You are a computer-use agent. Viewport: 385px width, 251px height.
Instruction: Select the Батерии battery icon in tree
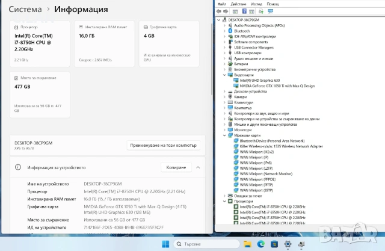230,64
